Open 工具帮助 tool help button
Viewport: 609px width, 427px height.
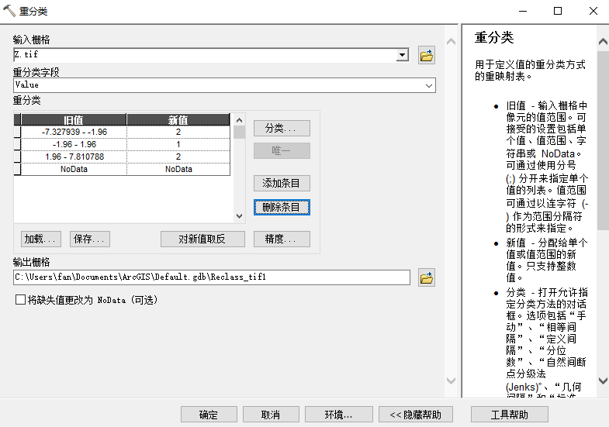tap(510, 415)
